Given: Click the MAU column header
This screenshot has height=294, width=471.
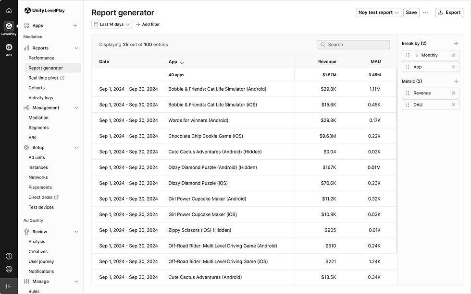Looking at the screenshot, I should tap(375, 62).
